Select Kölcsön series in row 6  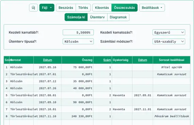[x=16, y=102]
